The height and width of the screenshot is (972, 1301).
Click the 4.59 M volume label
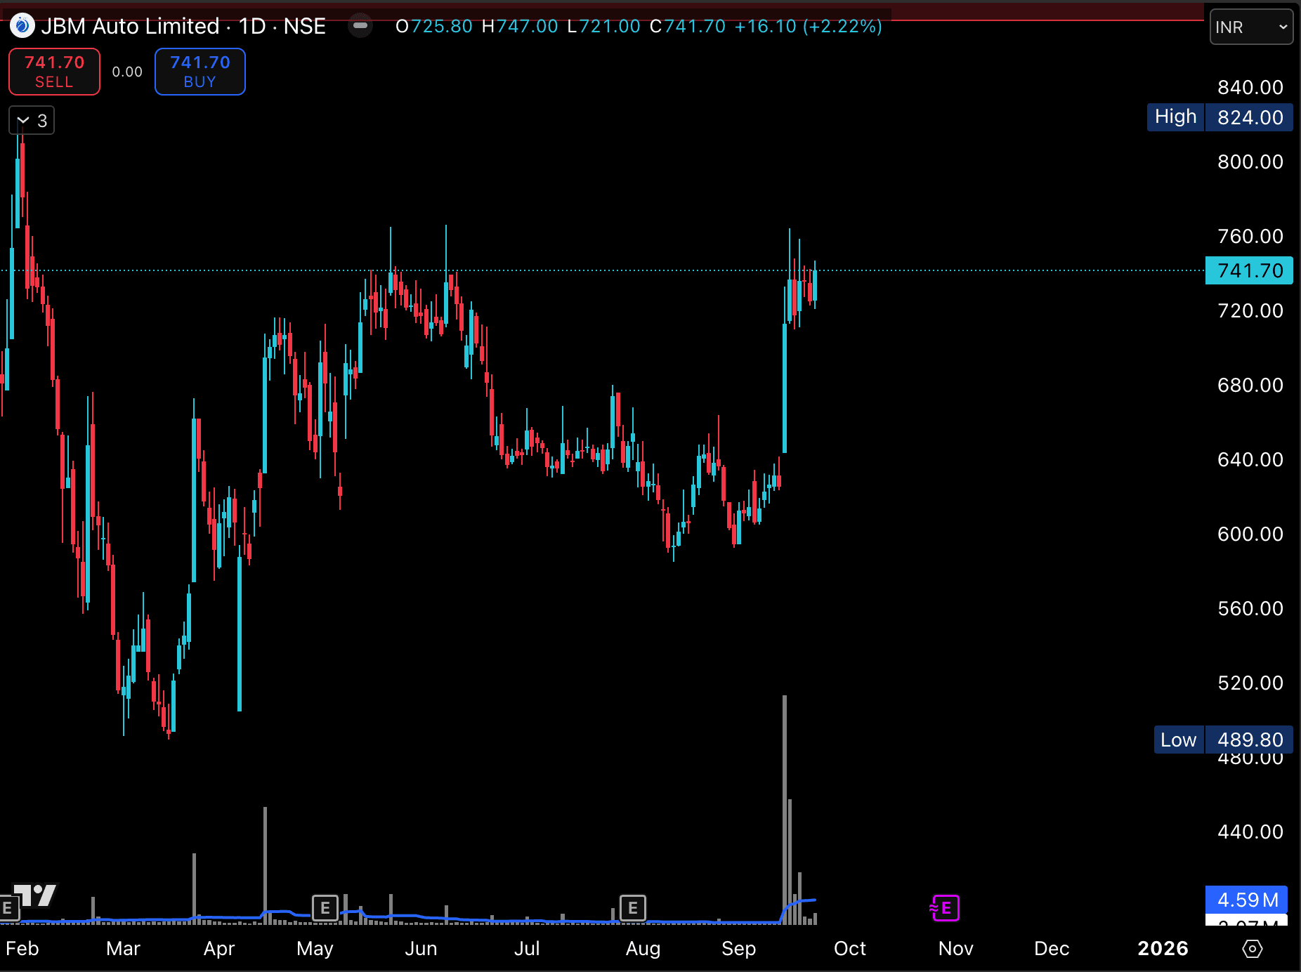tap(1246, 900)
